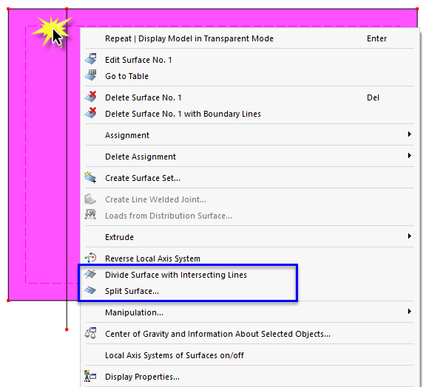Click the bottom-left red corner node of the surface
Screen dimensions: 423x387
tap(8, 301)
